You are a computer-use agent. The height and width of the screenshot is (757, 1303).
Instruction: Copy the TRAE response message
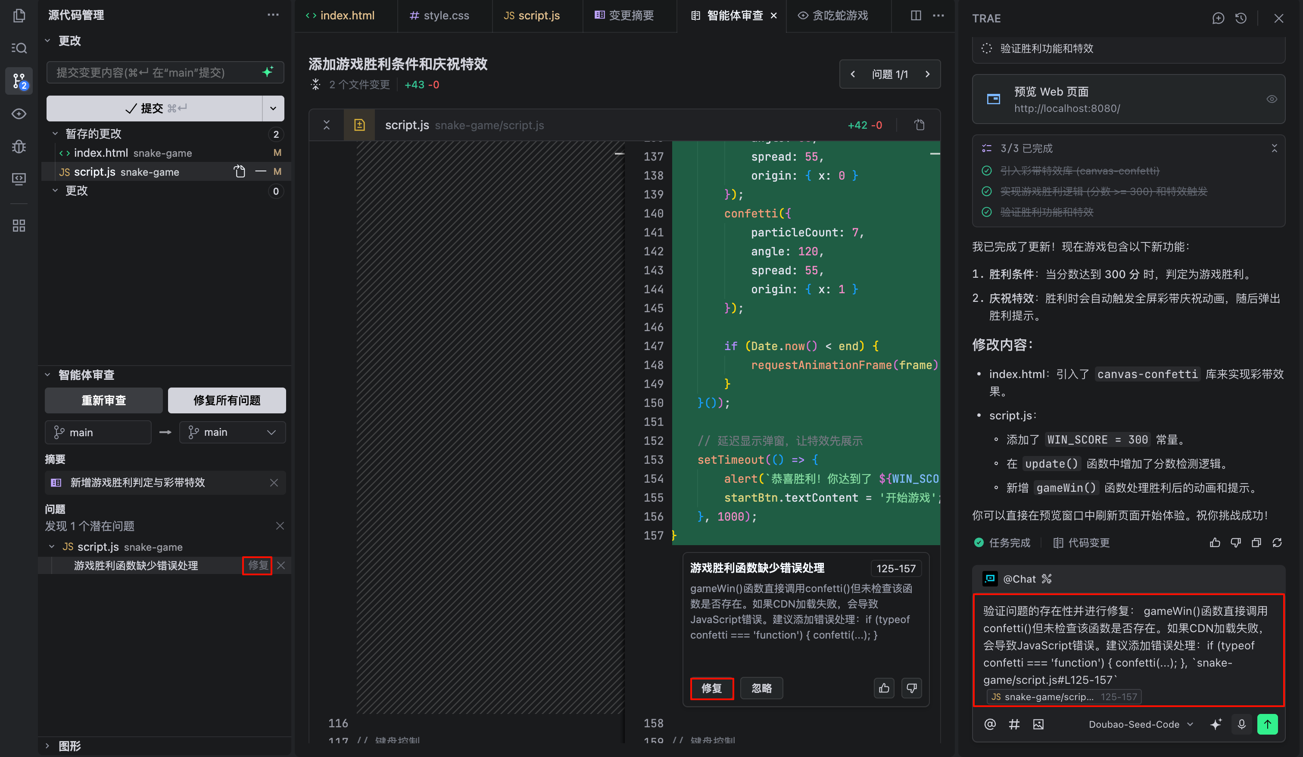(1256, 543)
